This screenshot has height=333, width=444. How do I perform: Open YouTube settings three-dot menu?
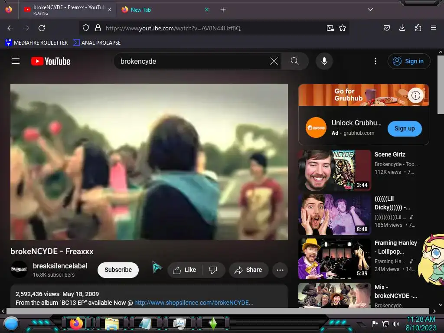coord(375,61)
